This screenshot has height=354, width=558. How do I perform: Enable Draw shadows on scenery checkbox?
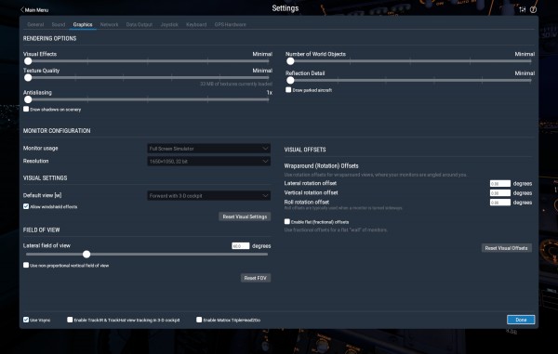26,109
